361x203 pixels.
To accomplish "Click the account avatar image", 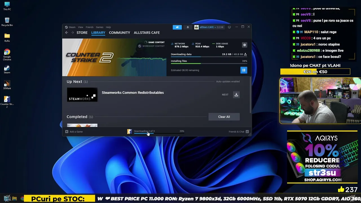I will pos(197,27).
